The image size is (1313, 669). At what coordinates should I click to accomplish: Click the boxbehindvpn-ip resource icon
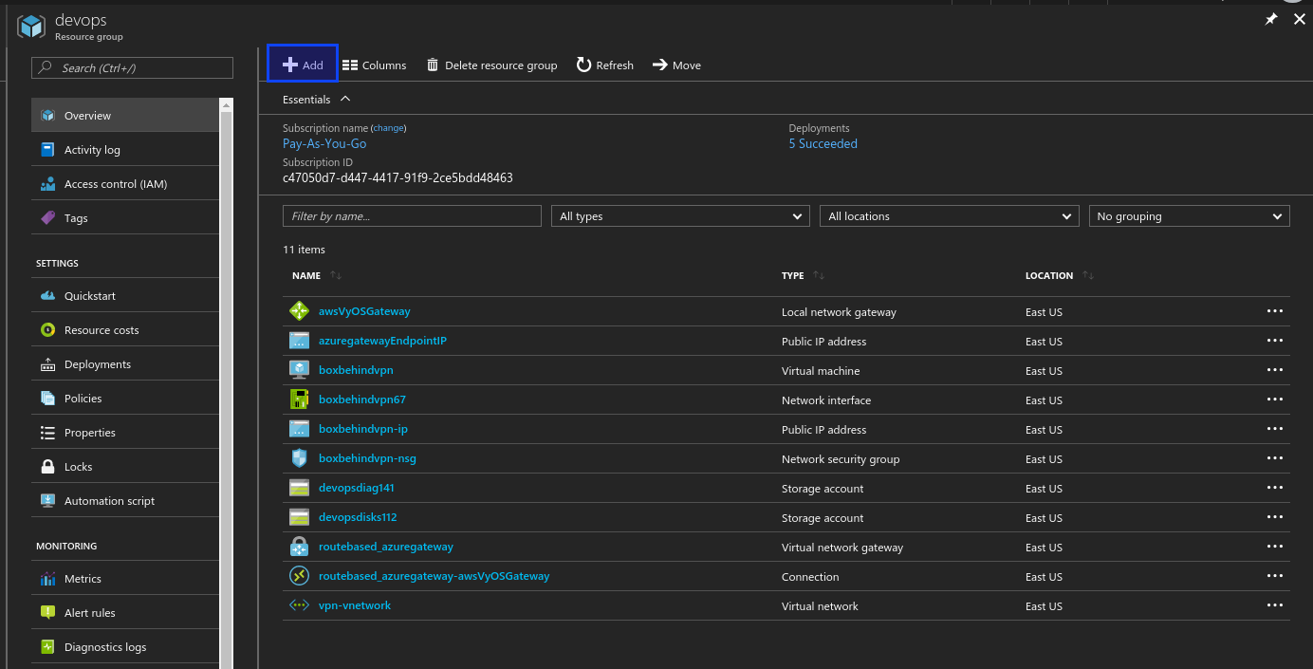300,428
